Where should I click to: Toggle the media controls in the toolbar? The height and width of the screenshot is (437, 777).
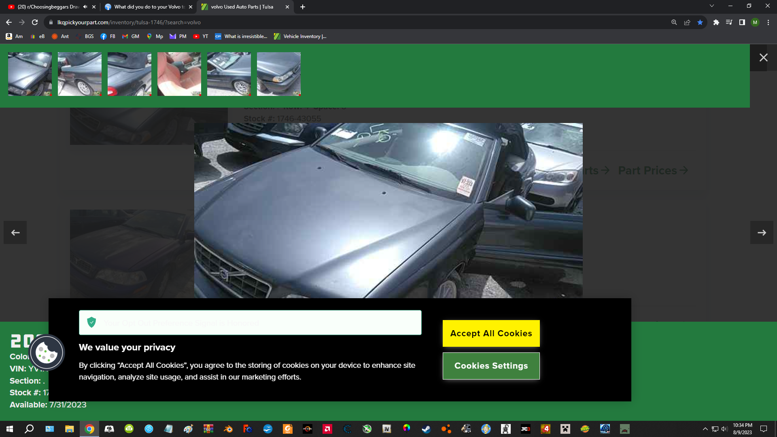pos(729,22)
